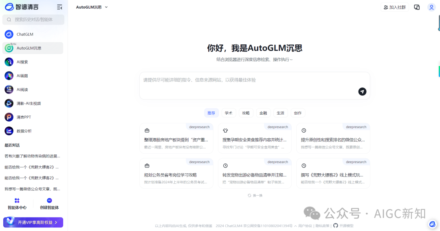Select AutoGLM沉思 in the sidebar

pyautogui.click(x=33, y=48)
